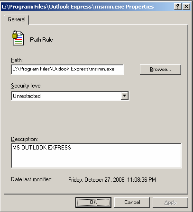Click the Description: label
Image resolution: width=193 pixels, height=212 pixels.
point(24,139)
